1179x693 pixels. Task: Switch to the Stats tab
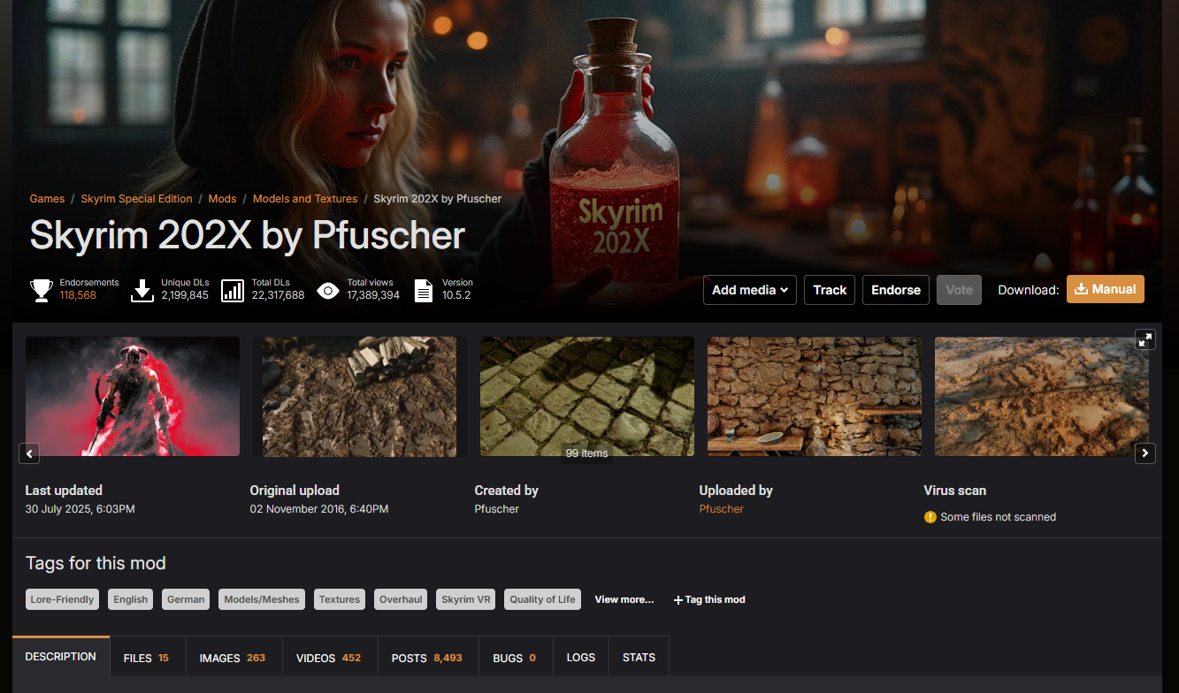click(x=639, y=658)
